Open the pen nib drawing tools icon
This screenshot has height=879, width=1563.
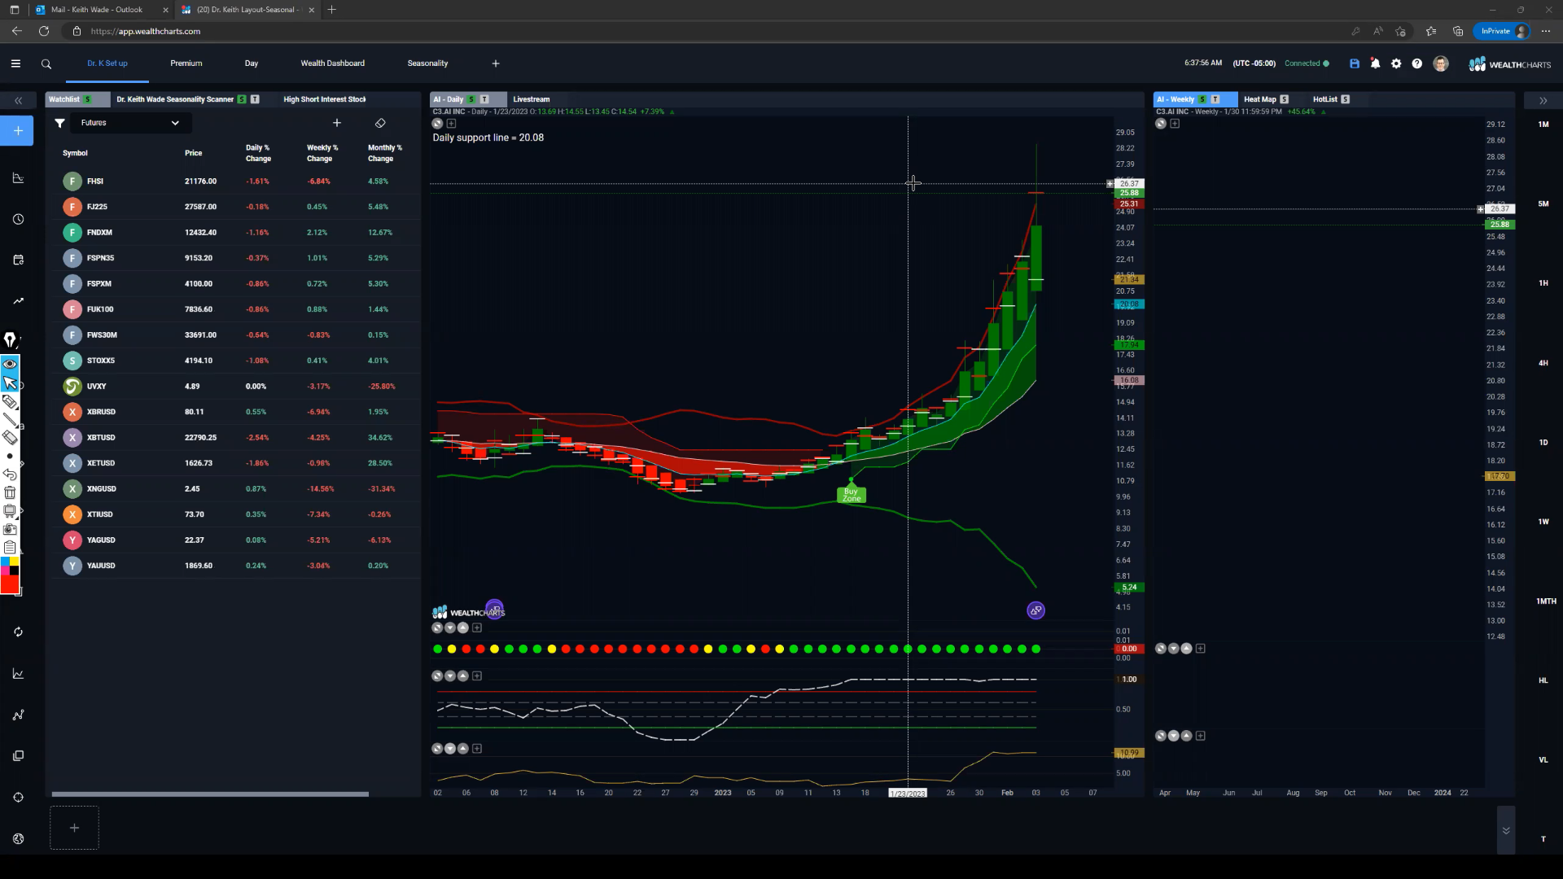pos(10,339)
